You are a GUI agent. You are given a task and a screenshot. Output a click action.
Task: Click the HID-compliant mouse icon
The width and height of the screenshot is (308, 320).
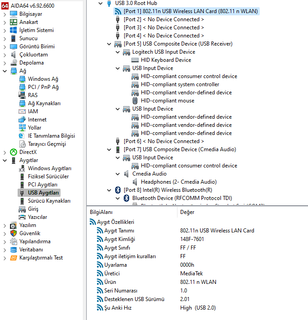pyautogui.click(x=135, y=101)
